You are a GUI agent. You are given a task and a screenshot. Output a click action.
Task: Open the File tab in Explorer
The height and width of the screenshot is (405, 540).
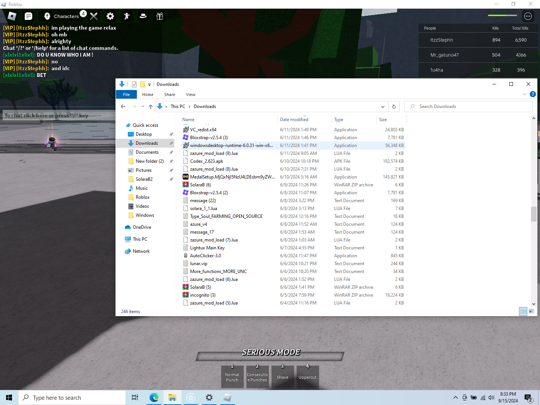click(126, 94)
